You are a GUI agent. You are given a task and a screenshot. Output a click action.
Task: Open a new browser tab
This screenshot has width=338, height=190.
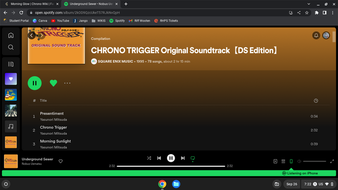pyautogui.click(x=126, y=4)
